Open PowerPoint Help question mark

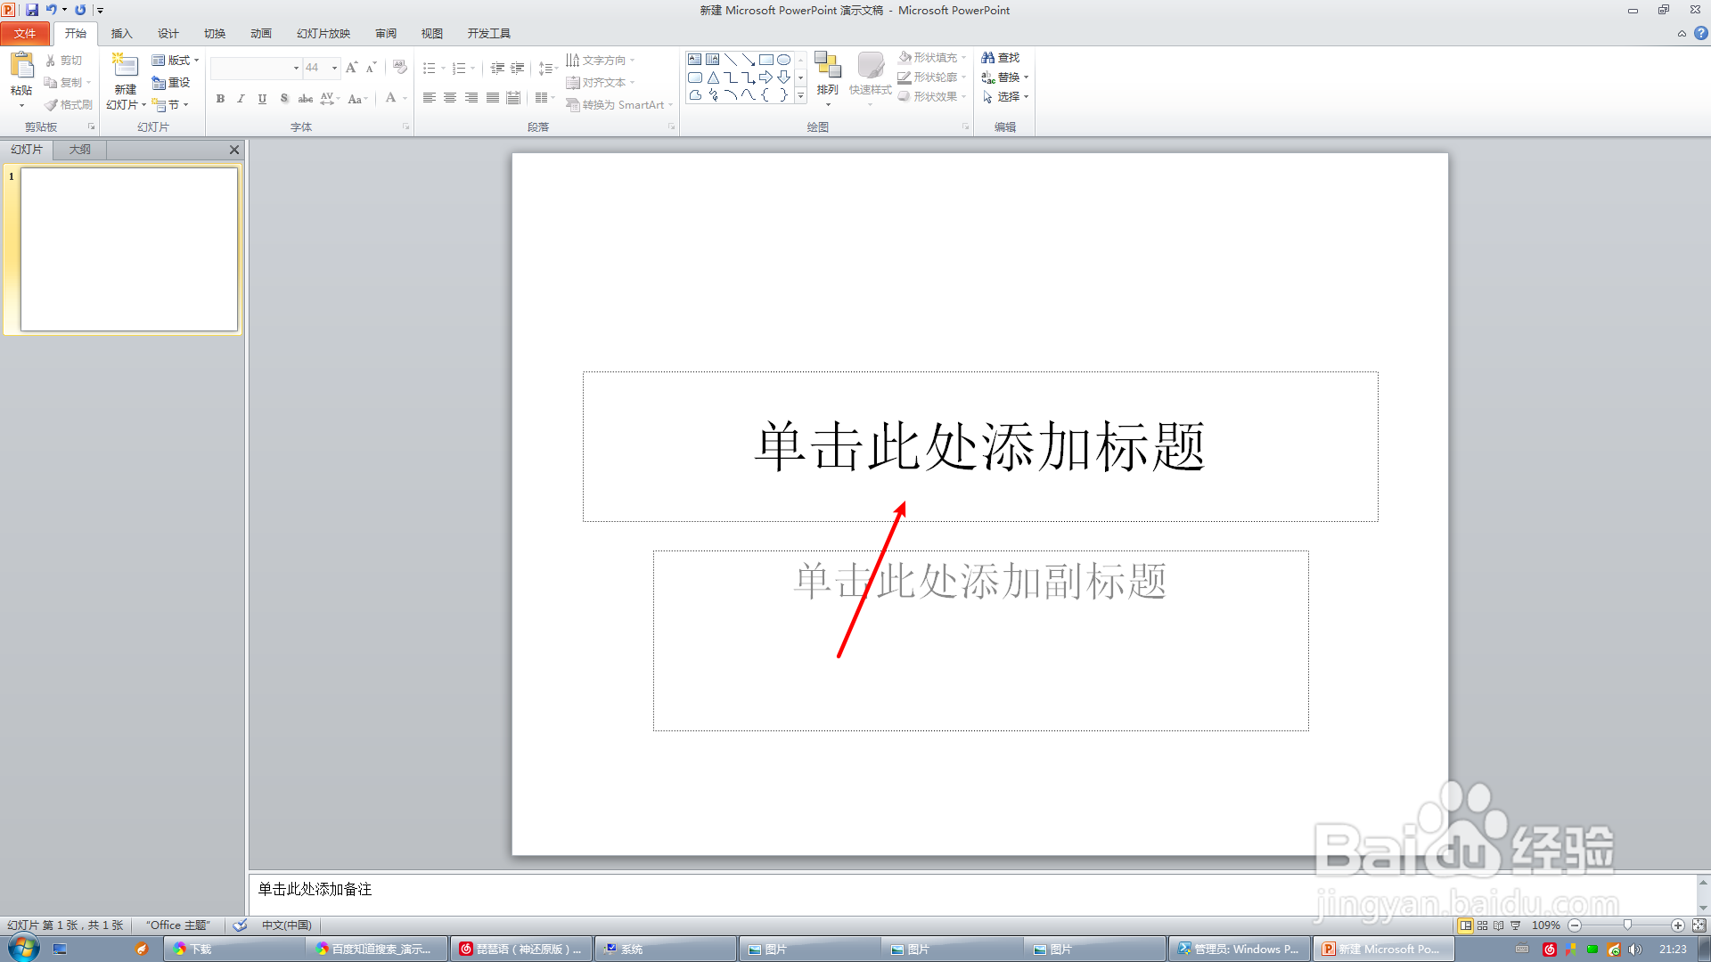(1701, 33)
